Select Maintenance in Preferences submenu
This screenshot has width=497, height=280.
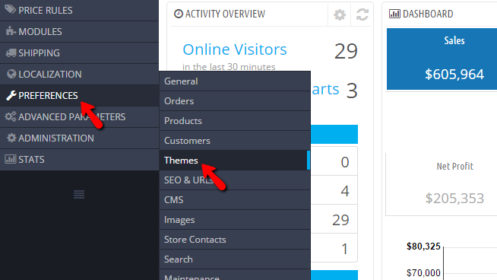coord(235,275)
